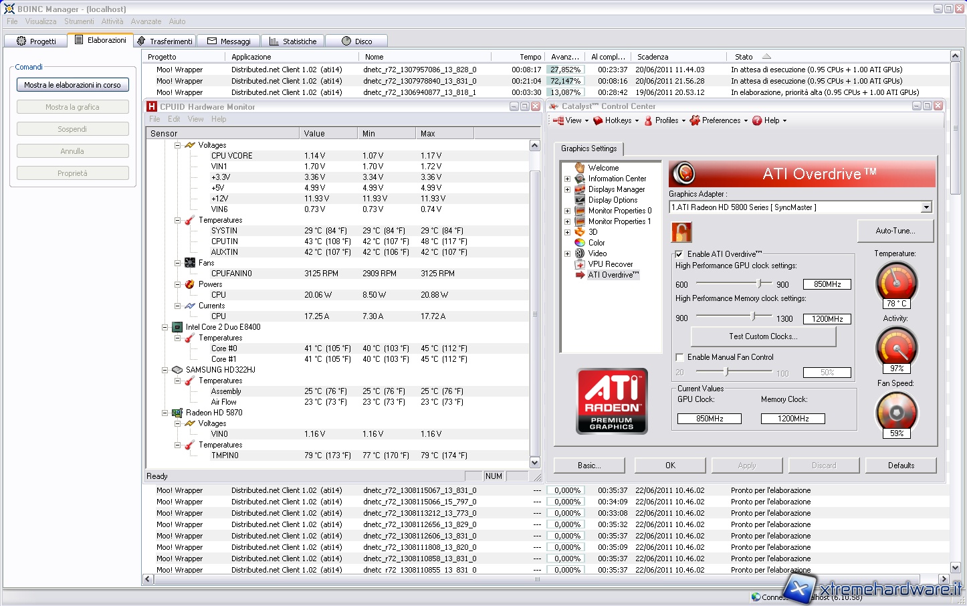Image resolution: width=967 pixels, height=606 pixels.
Task: Click the Test Custom Clocks button
Action: tap(763, 336)
